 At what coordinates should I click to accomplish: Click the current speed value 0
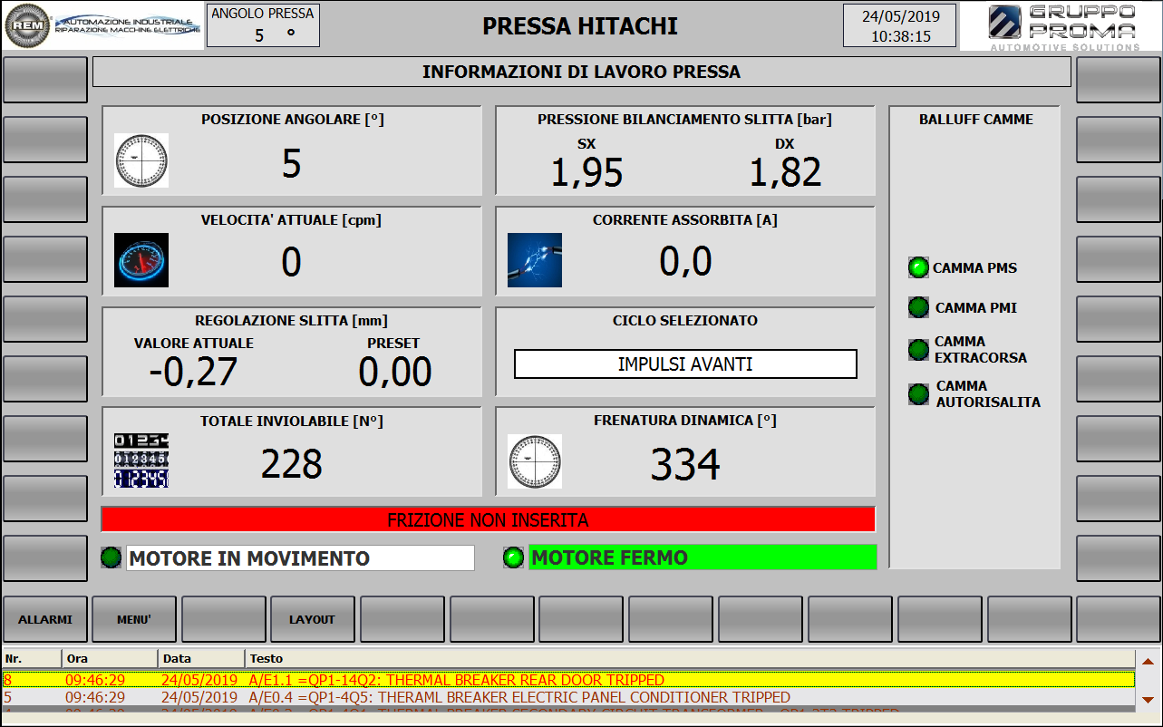point(291,263)
